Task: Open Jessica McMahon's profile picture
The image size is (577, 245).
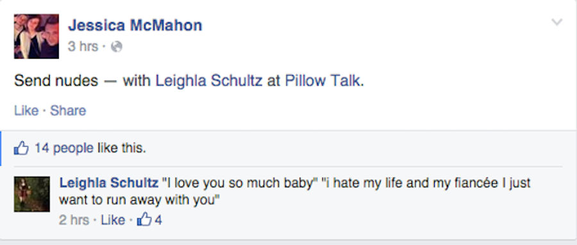Action: [x=37, y=36]
